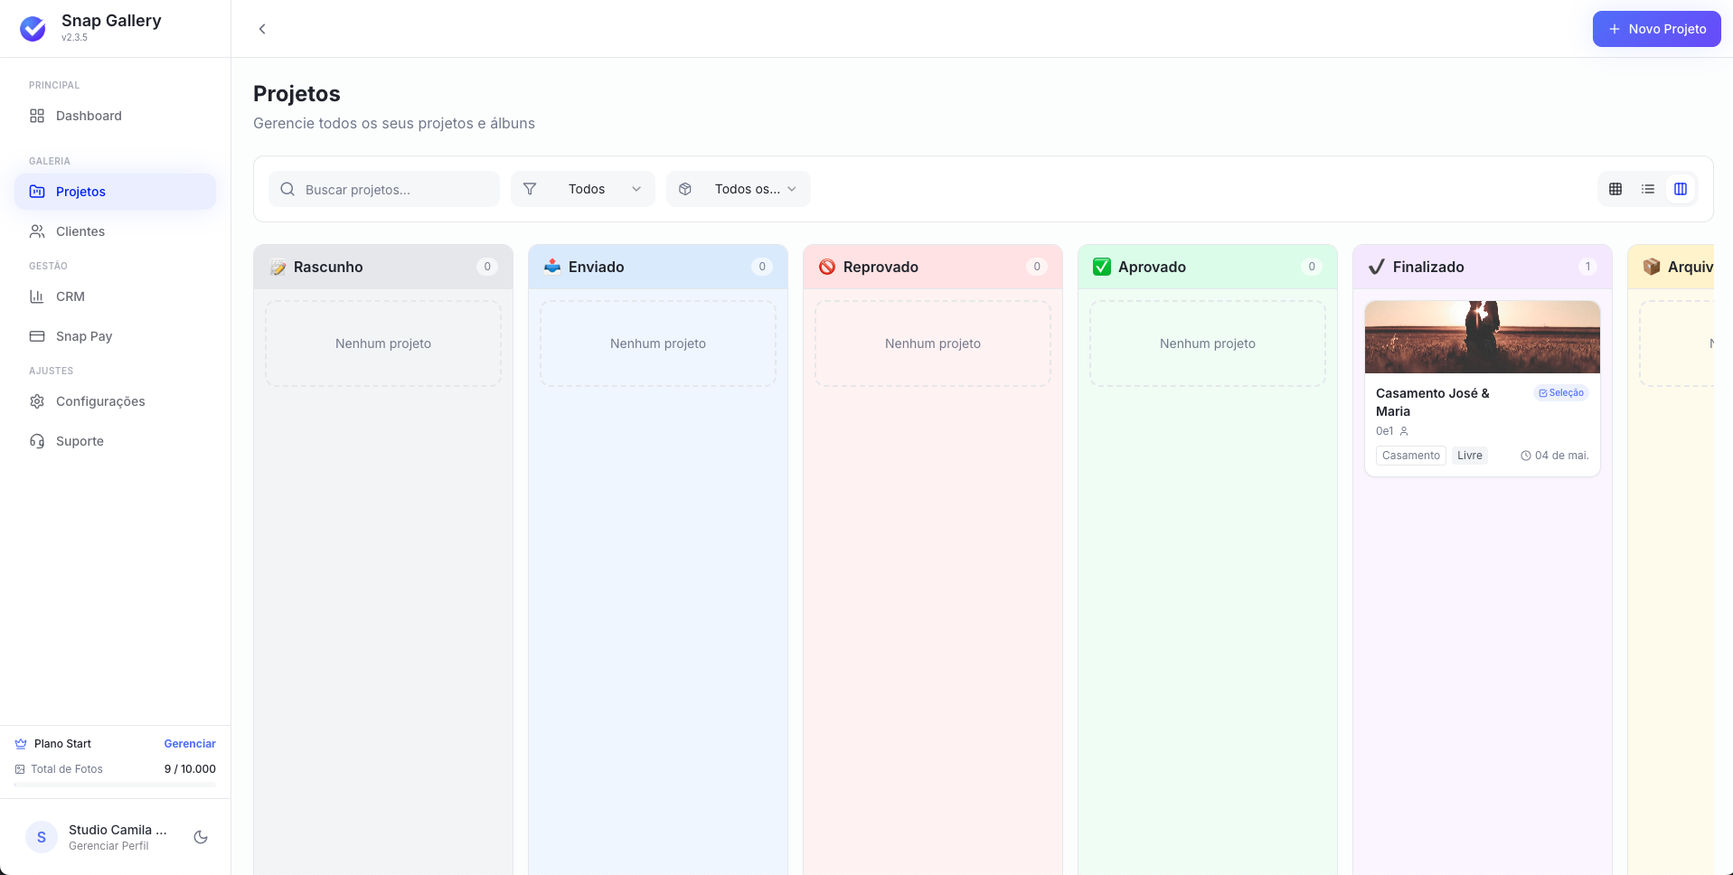The width and height of the screenshot is (1733, 875).
Task: Click the Studio Camila avatar
Action: click(x=42, y=837)
